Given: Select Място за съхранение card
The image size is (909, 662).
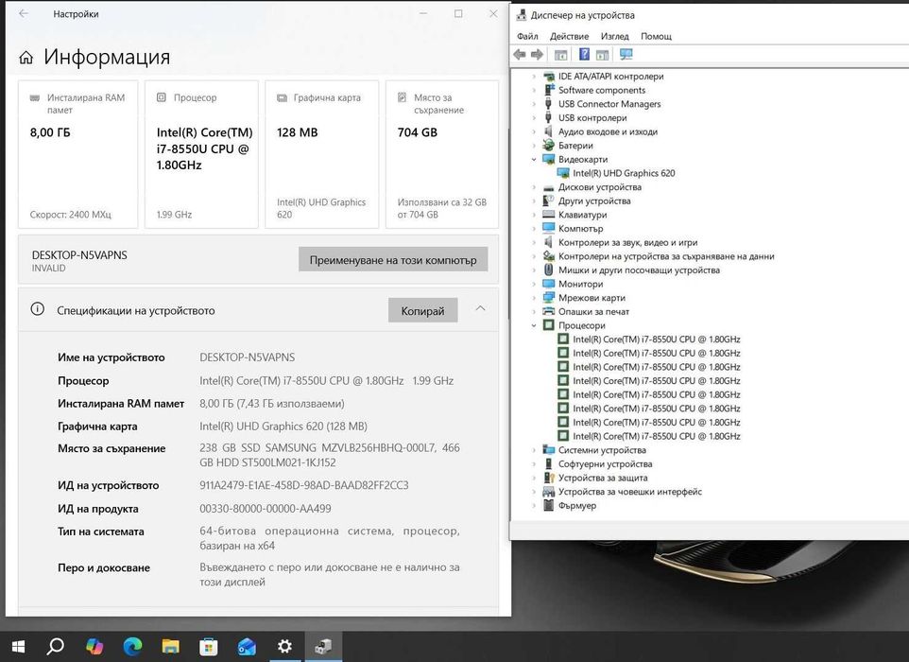Looking at the screenshot, I should click(x=442, y=154).
